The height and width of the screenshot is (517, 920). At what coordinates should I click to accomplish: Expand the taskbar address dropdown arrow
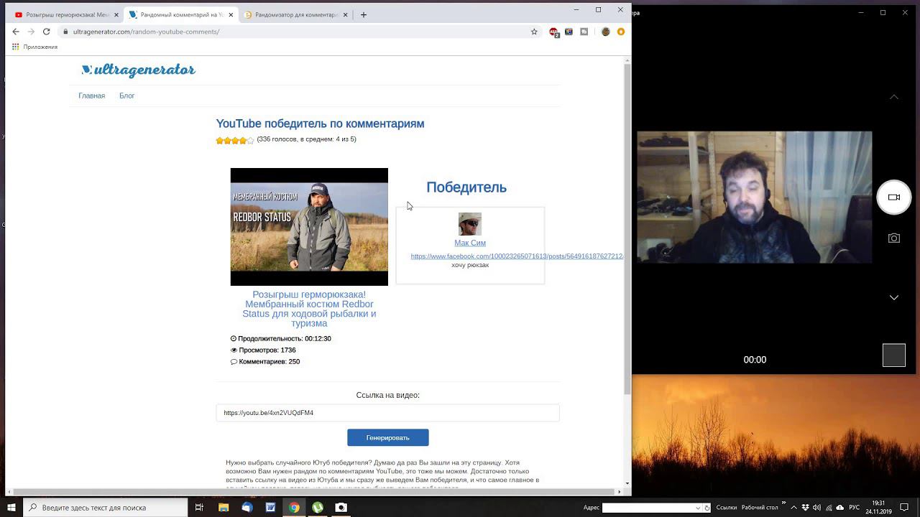[698, 508]
